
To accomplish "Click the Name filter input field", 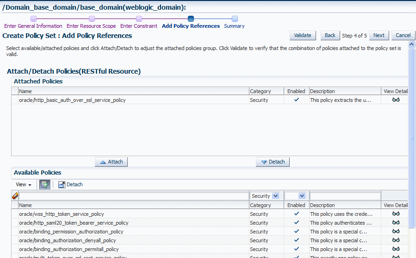I will (134, 196).
